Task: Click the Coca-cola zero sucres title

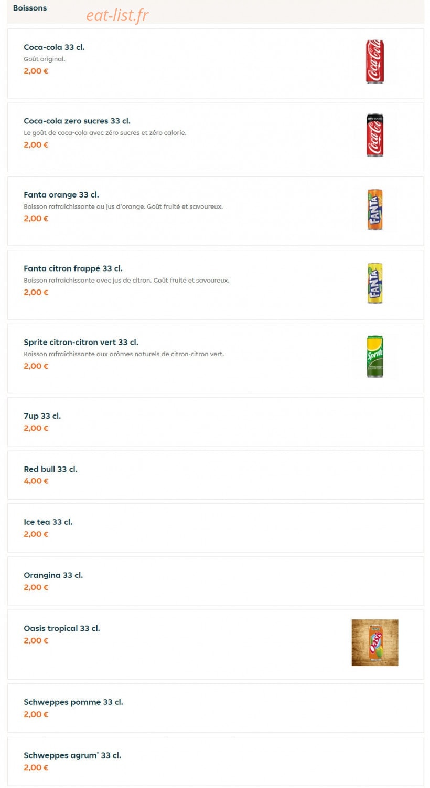Action: click(77, 121)
